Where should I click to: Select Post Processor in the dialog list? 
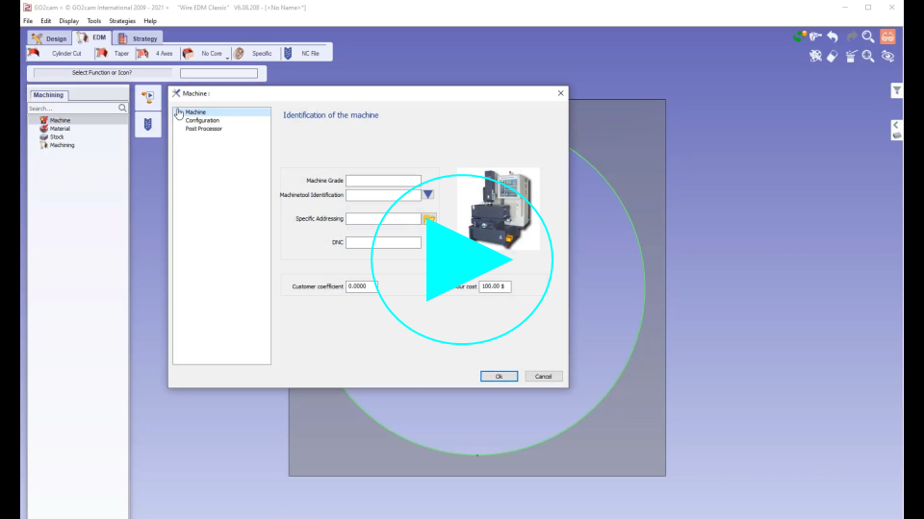coord(204,128)
